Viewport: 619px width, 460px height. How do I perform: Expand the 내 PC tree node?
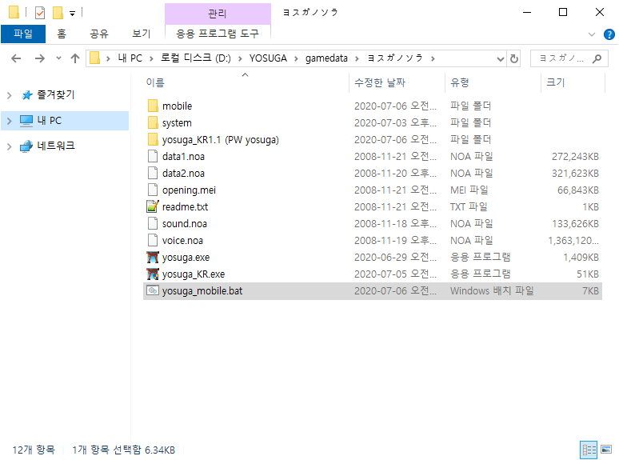pyautogui.click(x=10, y=121)
